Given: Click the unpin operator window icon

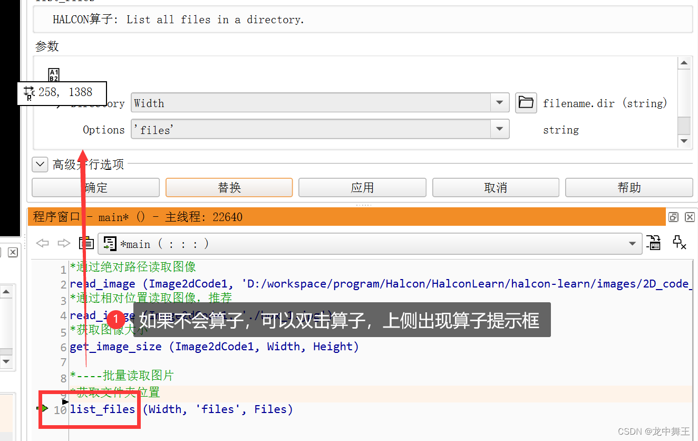Looking at the screenshot, I should [x=680, y=243].
